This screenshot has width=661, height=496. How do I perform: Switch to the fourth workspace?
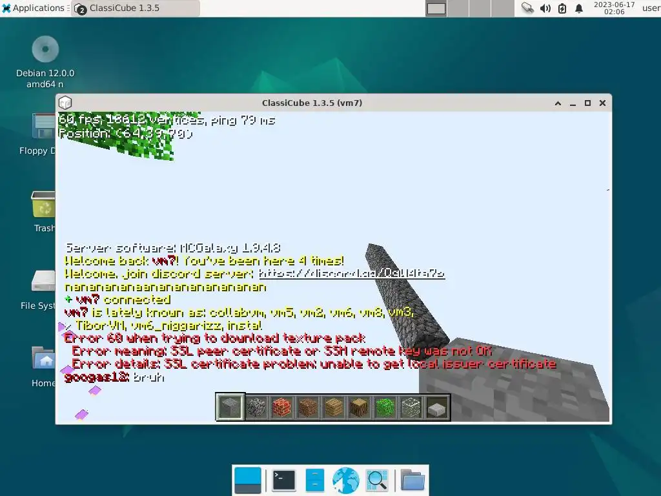pyautogui.click(x=502, y=8)
